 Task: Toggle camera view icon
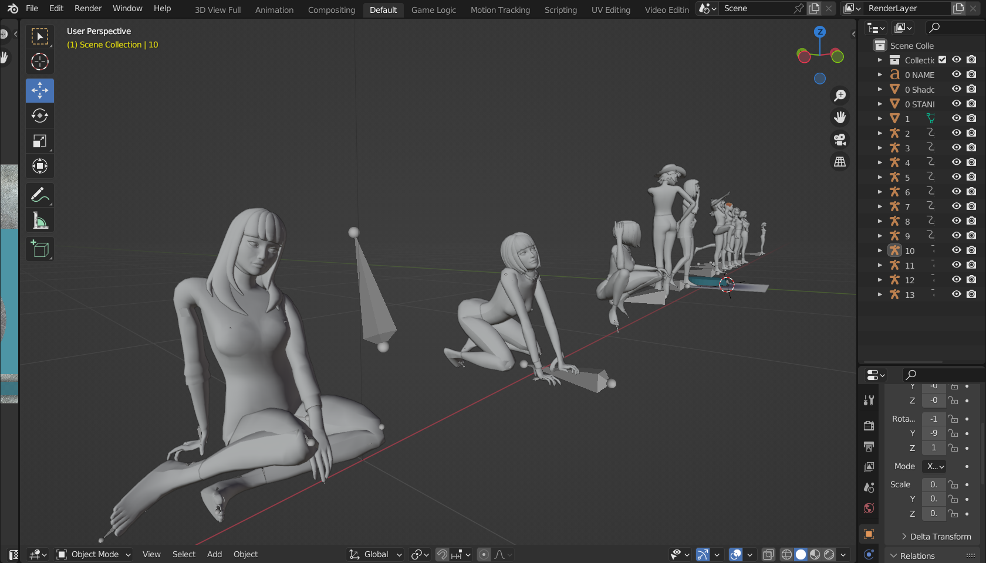(840, 140)
